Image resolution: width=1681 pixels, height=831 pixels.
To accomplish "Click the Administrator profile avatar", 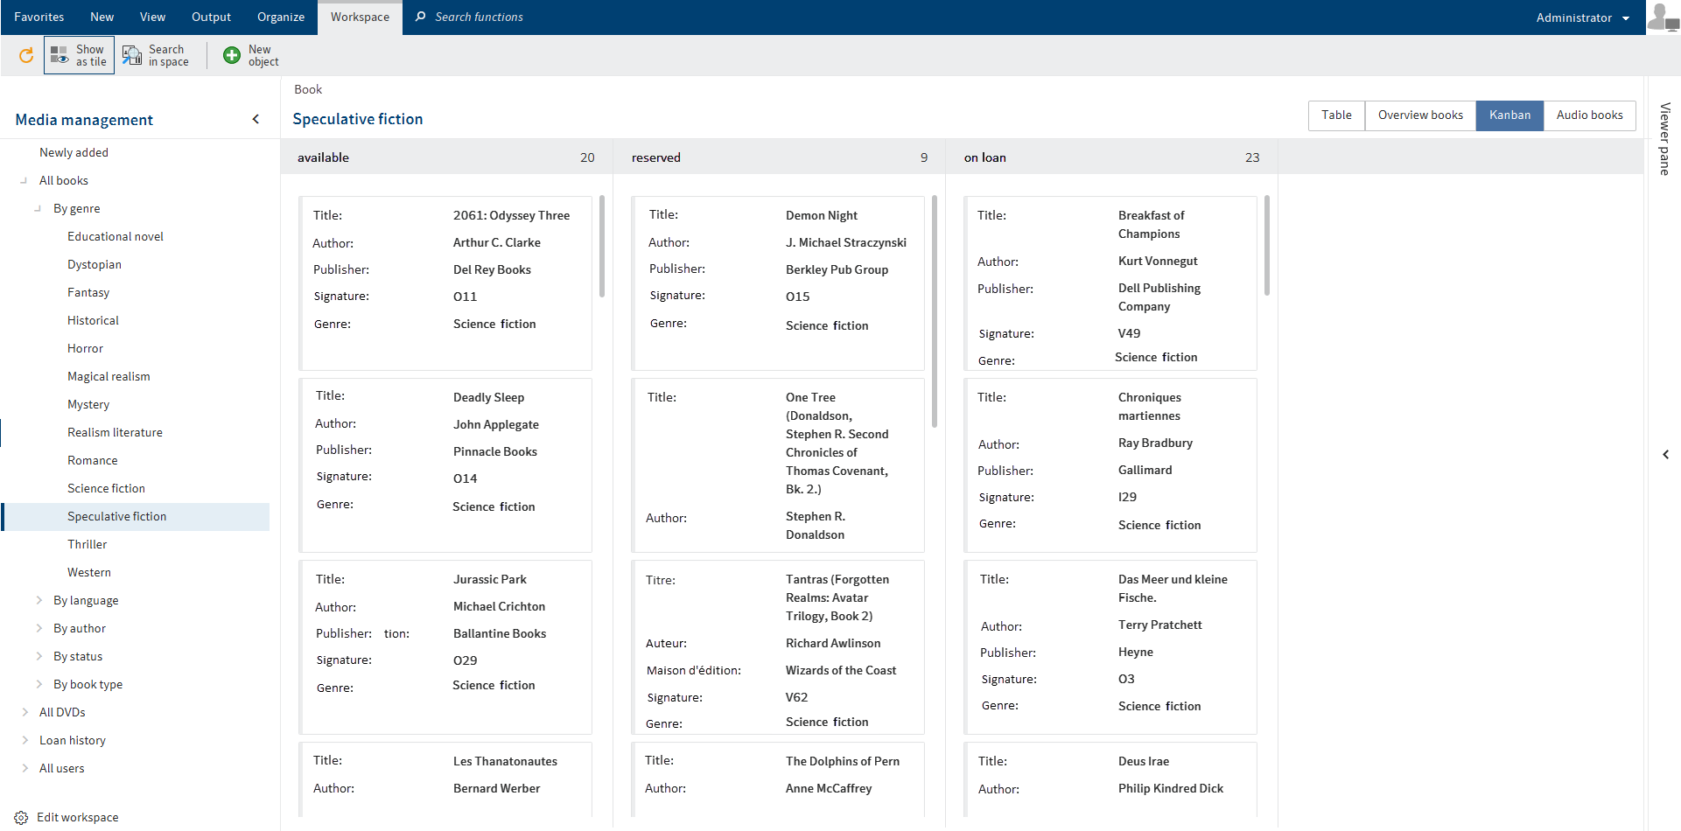I will click(x=1662, y=18).
